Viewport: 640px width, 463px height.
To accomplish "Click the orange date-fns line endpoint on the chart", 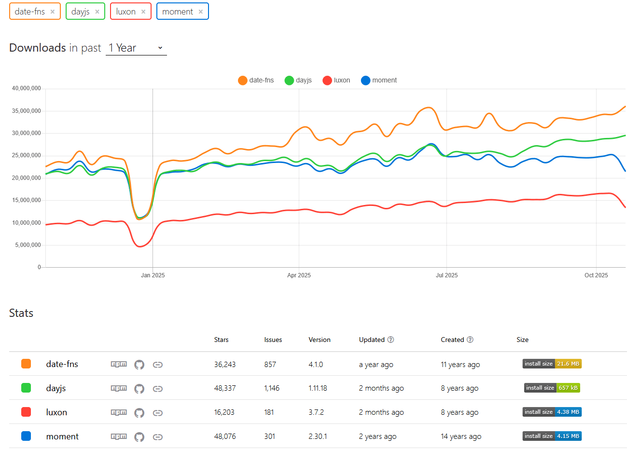I will click(x=625, y=107).
